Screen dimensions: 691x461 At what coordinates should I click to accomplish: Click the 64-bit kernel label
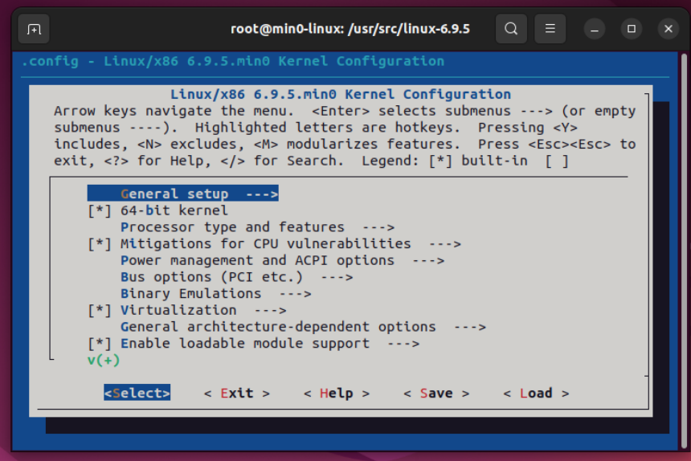(x=174, y=210)
